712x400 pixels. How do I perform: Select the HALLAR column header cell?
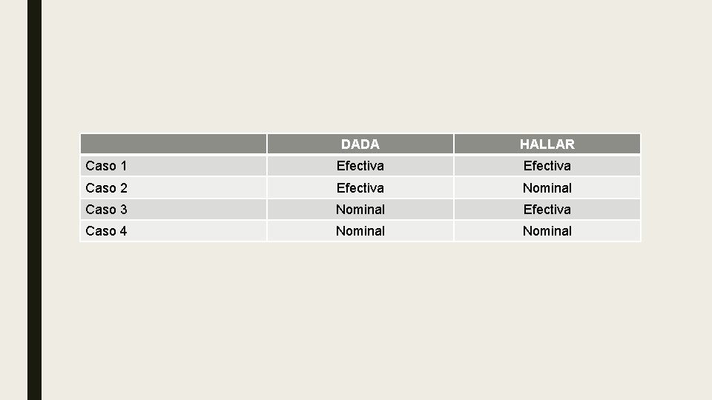(x=547, y=144)
